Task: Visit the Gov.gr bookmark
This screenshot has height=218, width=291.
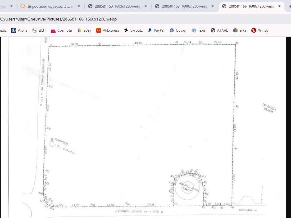Action: (178, 30)
